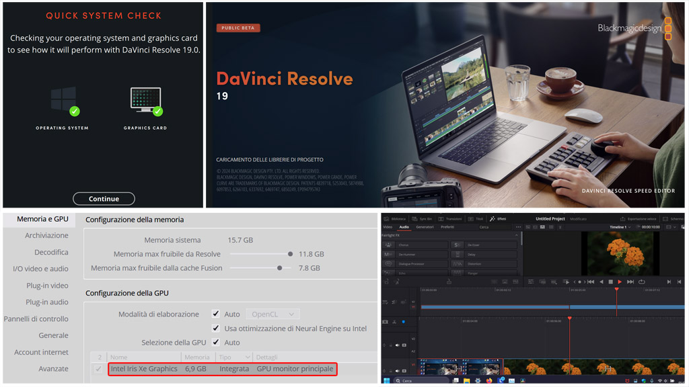
Task: Click the Stop playback button
Action: pyautogui.click(x=610, y=282)
